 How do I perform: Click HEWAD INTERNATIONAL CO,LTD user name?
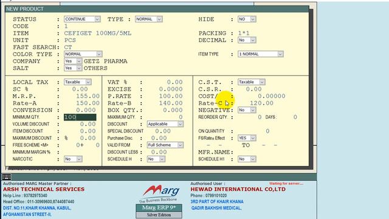[238, 189]
